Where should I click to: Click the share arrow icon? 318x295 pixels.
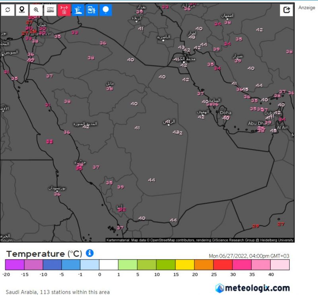tap(286, 10)
